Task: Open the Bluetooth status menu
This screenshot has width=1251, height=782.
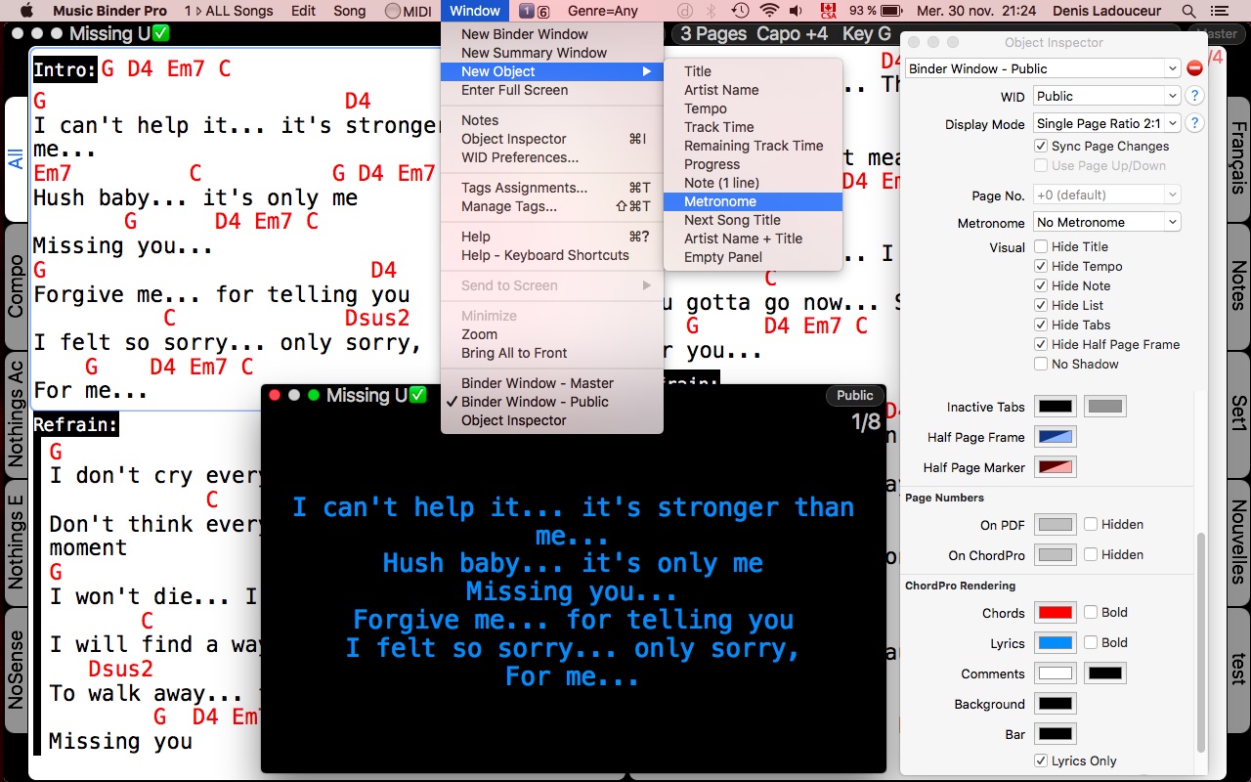Action: click(712, 11)
